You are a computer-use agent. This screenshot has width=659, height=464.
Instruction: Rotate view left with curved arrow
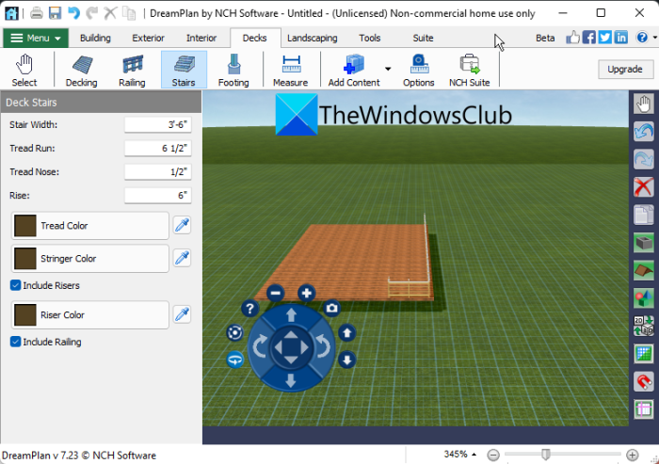(259, 347)
